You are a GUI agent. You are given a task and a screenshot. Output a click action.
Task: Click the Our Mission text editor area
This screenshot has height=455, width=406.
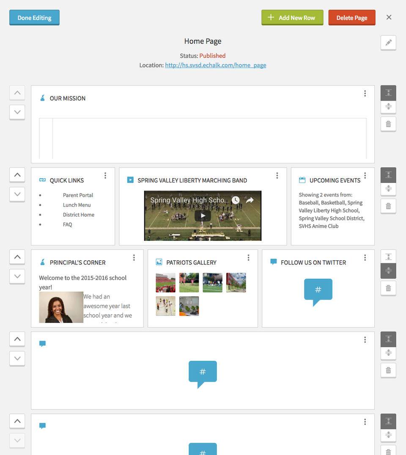[203, 139]
